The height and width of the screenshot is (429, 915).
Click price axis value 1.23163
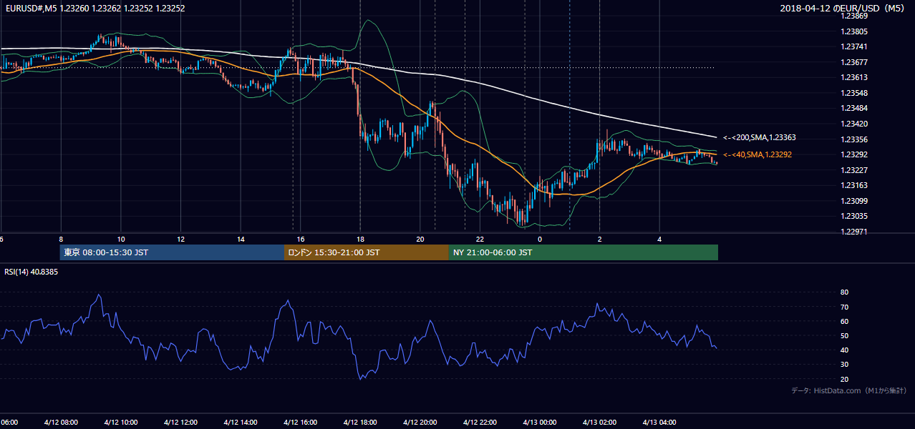(853, 185)
